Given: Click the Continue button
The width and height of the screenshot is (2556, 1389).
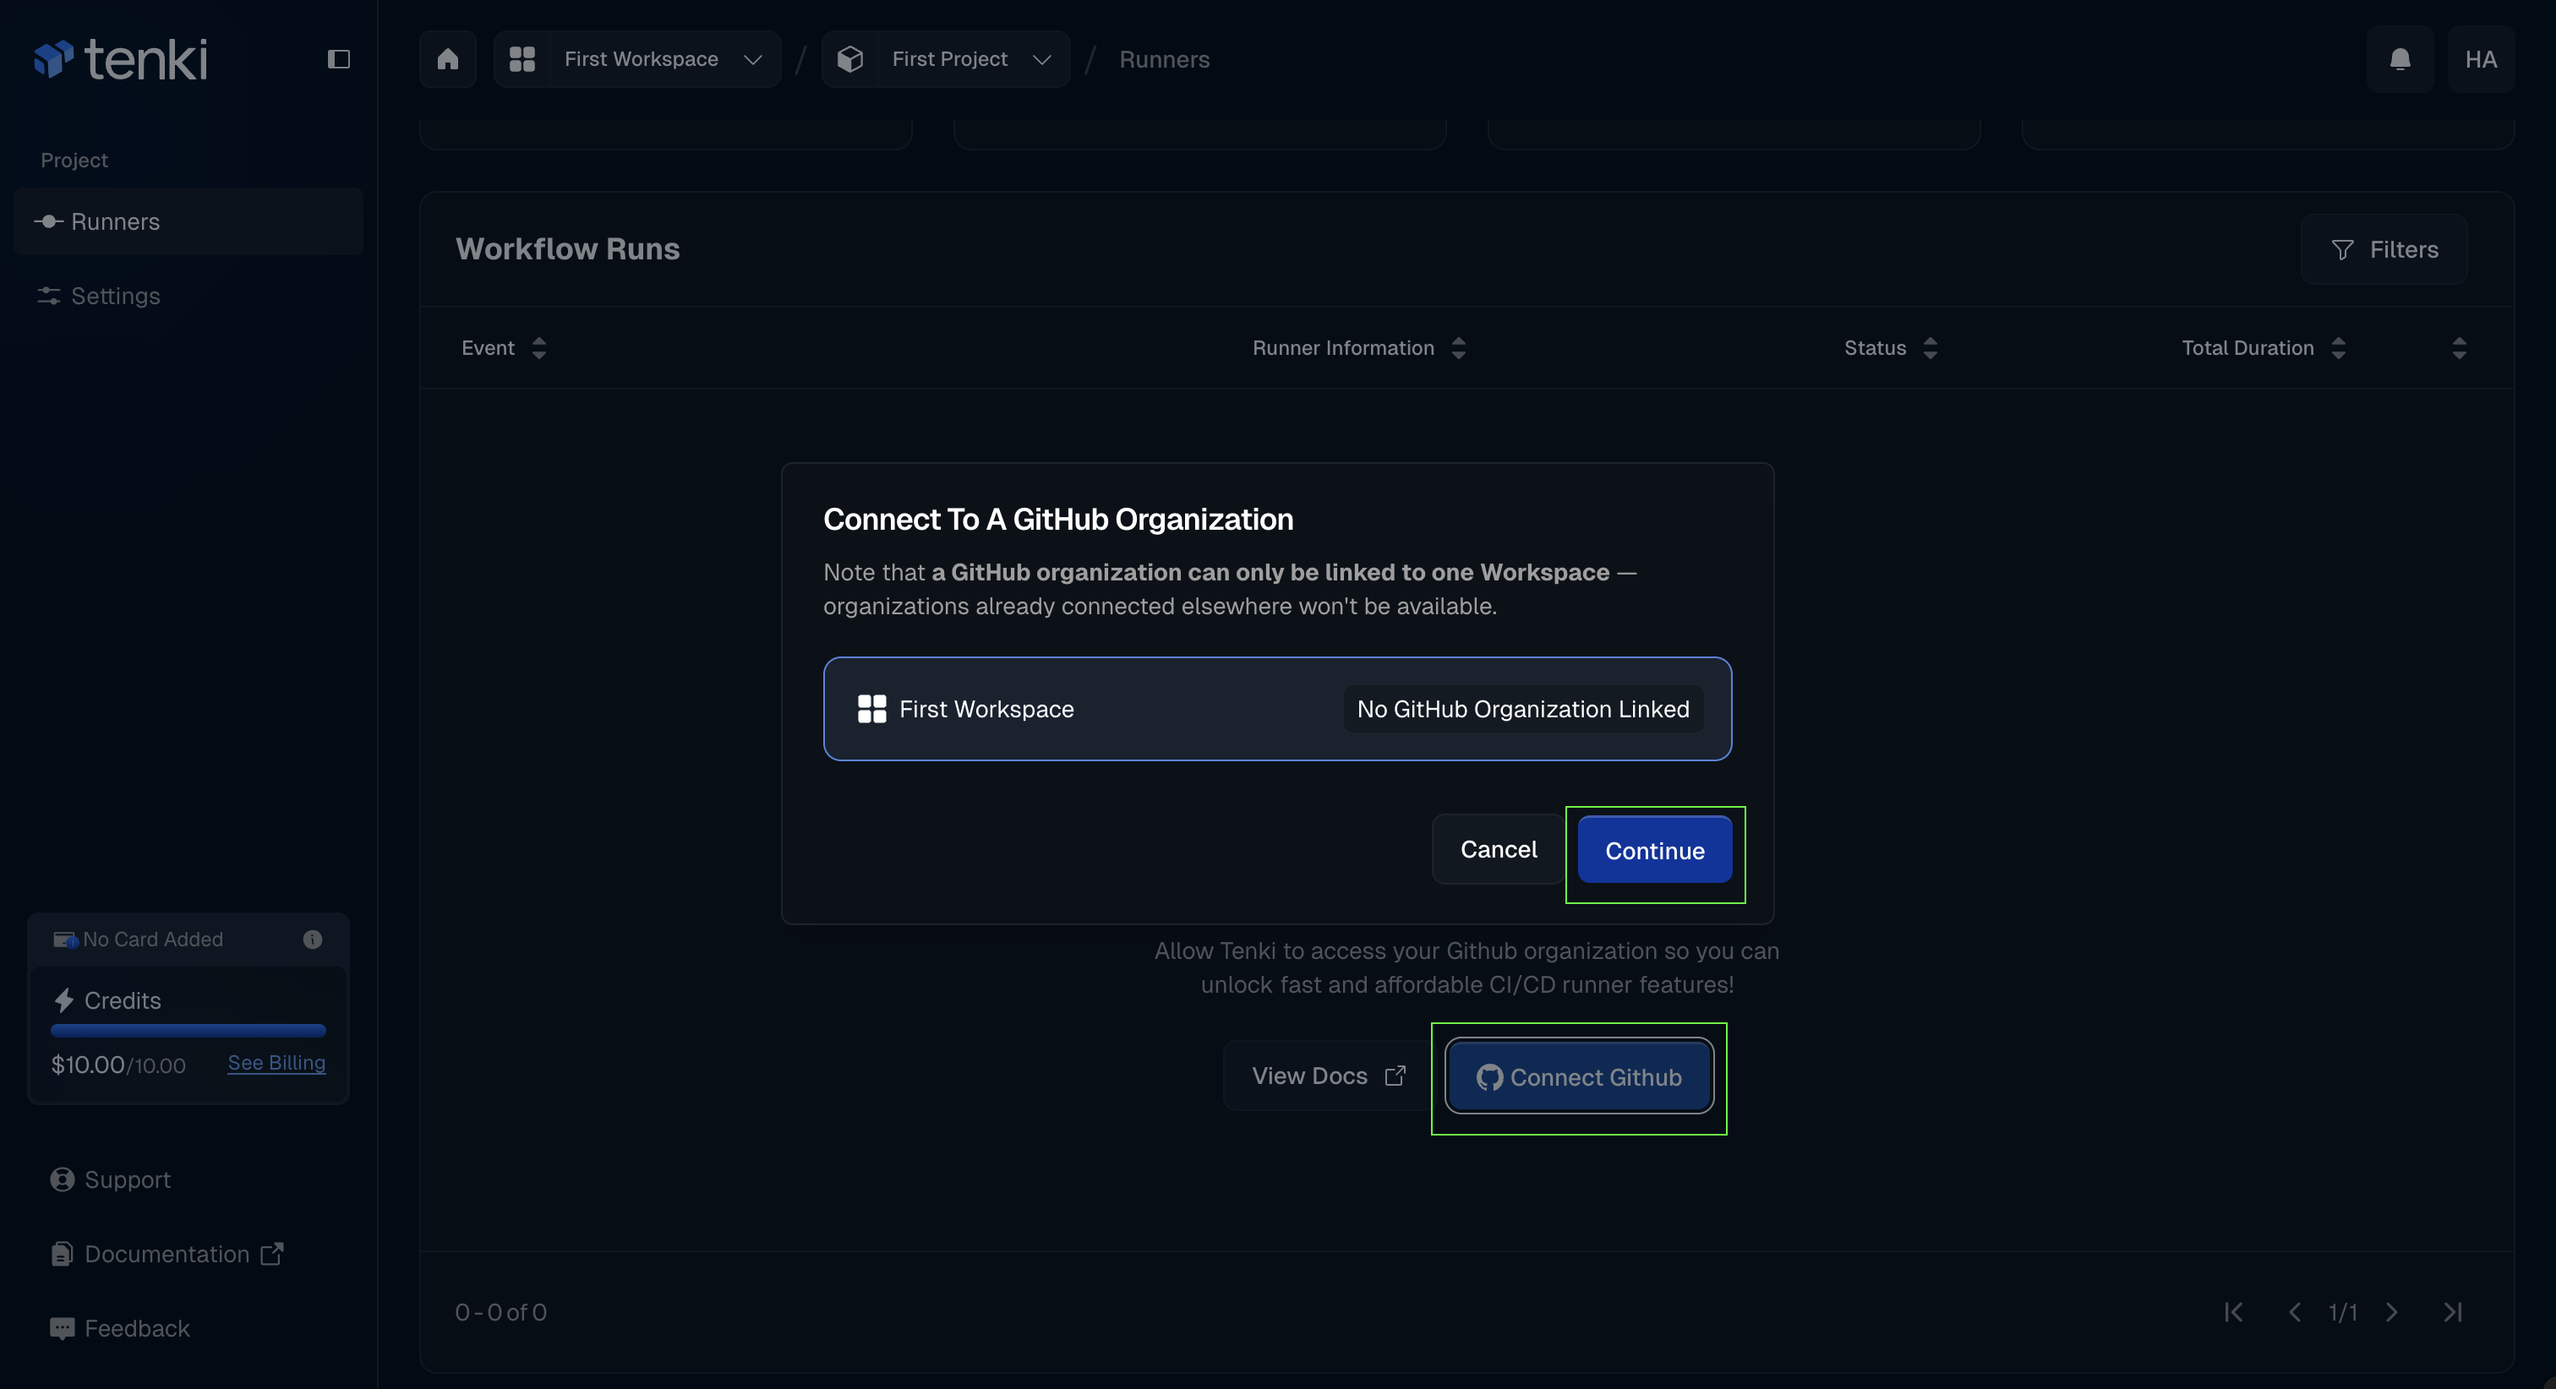Looking at the screenshot, I should pyautogui.click(x=1654, y=850).
